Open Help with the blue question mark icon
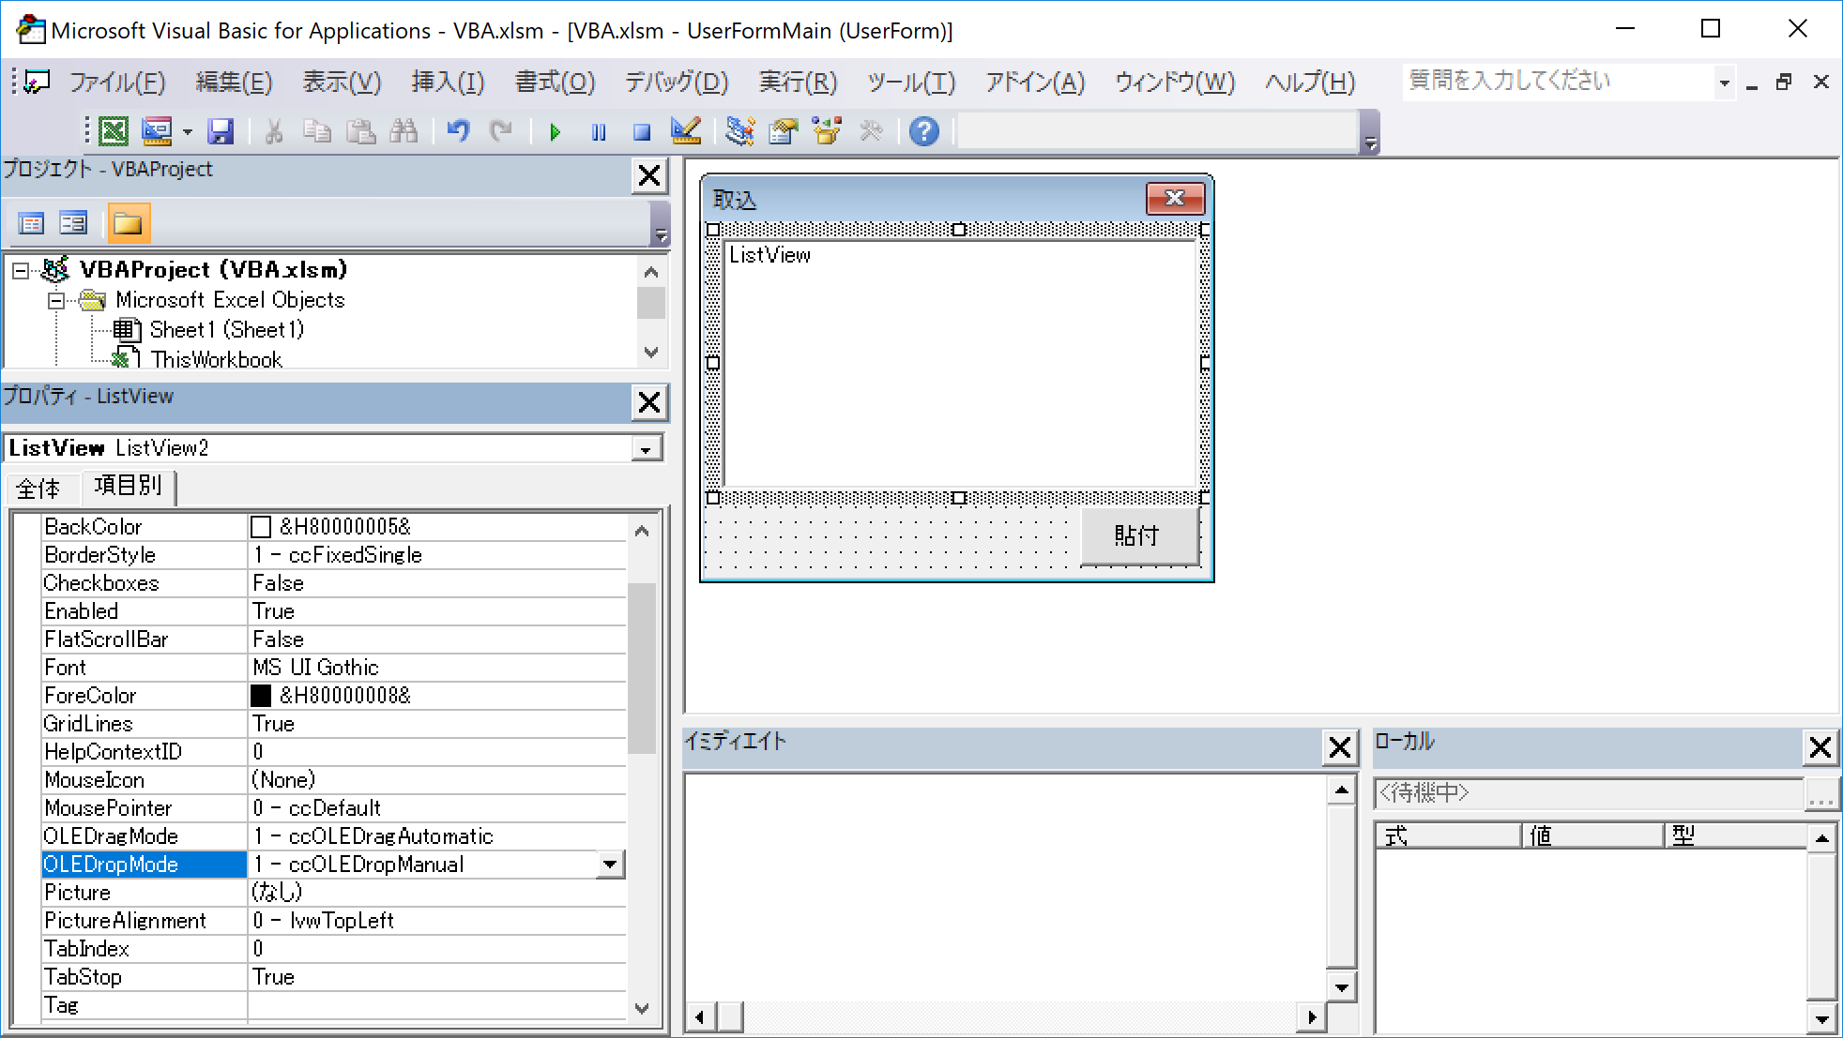The image size is (1843, 1038). click(x=924, y=132)
